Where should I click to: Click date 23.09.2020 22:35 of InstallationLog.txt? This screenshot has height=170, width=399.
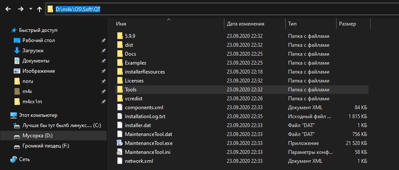tap(244, 116)
